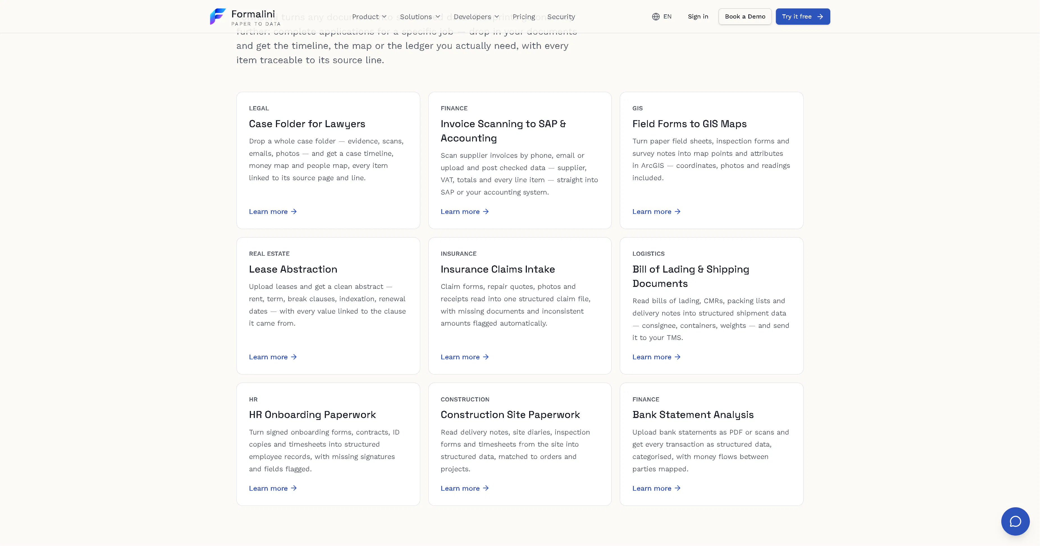Click the Formalini logo icon
Image resolution: width=1040 pixels, height=546 pixels.
[x=218, y=17]
